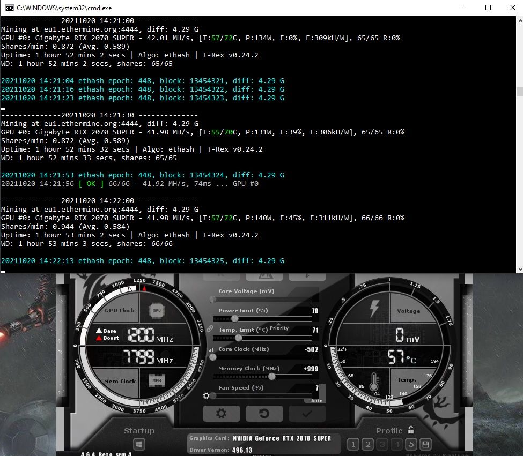This screenshot has height=456, width=523.
Task: Click the cmd window vertical scrollbar thumb
Action: tap(520, 92)
